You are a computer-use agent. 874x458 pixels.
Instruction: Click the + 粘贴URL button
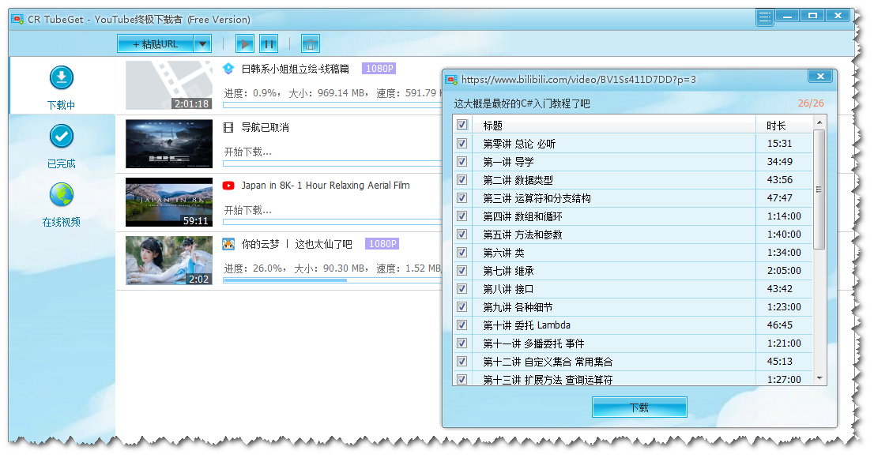click(x=156, y=44)
